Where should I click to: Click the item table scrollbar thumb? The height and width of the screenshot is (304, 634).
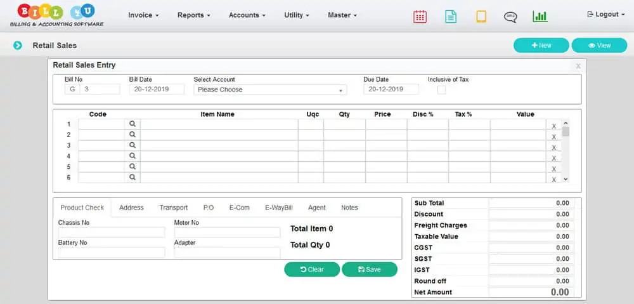pyautogui.click(x=566, y=131)
